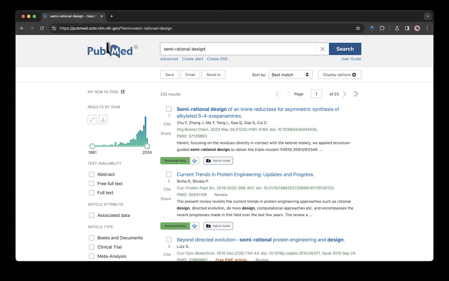This screenshot has height=281, width=449.
Task: Check the Associated data filter
Action: 92,215
